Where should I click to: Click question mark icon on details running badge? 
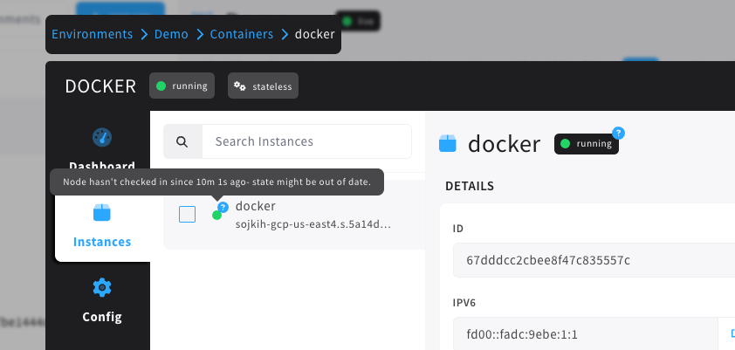pyautogui.click(x=619, y=133)
